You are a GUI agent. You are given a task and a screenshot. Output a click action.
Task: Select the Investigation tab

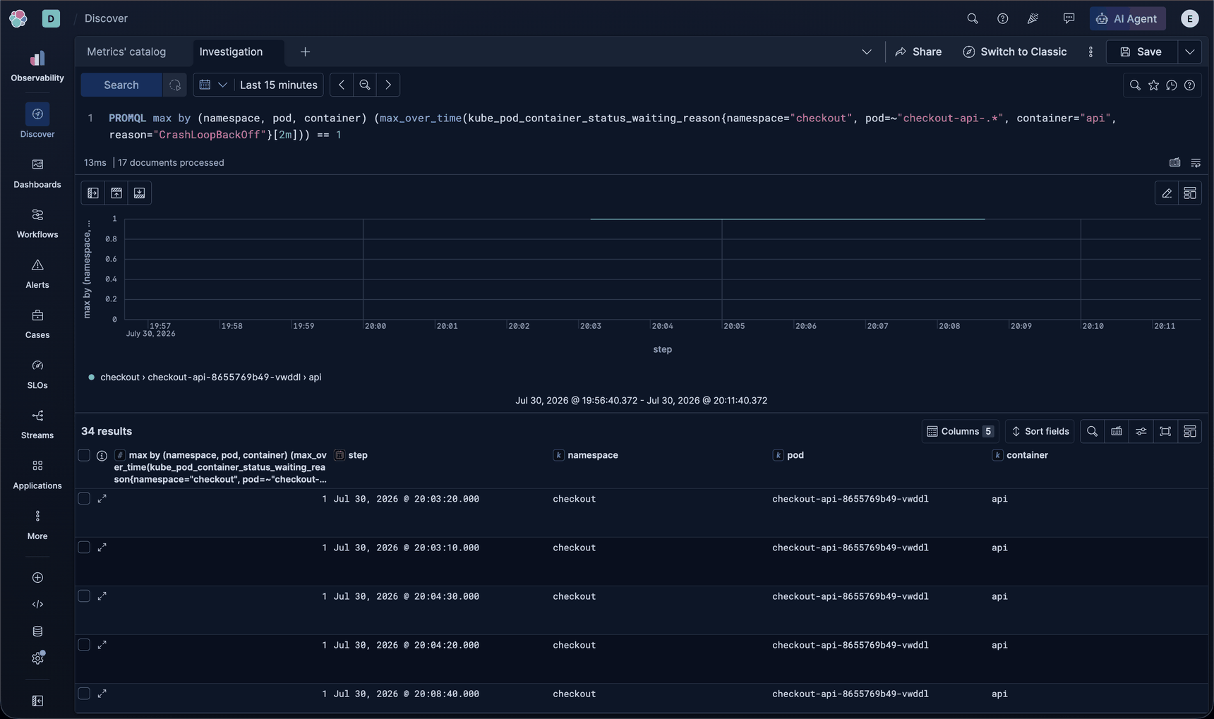point(231,52)
